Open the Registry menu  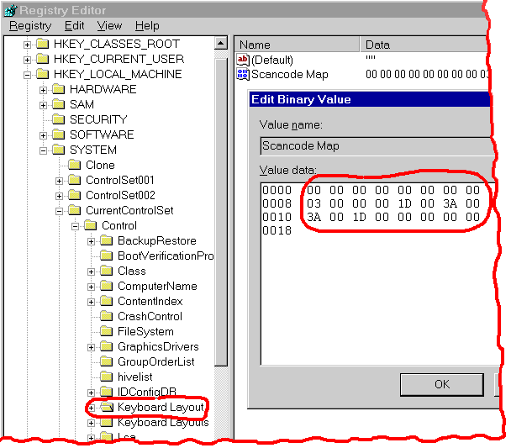click(x=30, y=26)
